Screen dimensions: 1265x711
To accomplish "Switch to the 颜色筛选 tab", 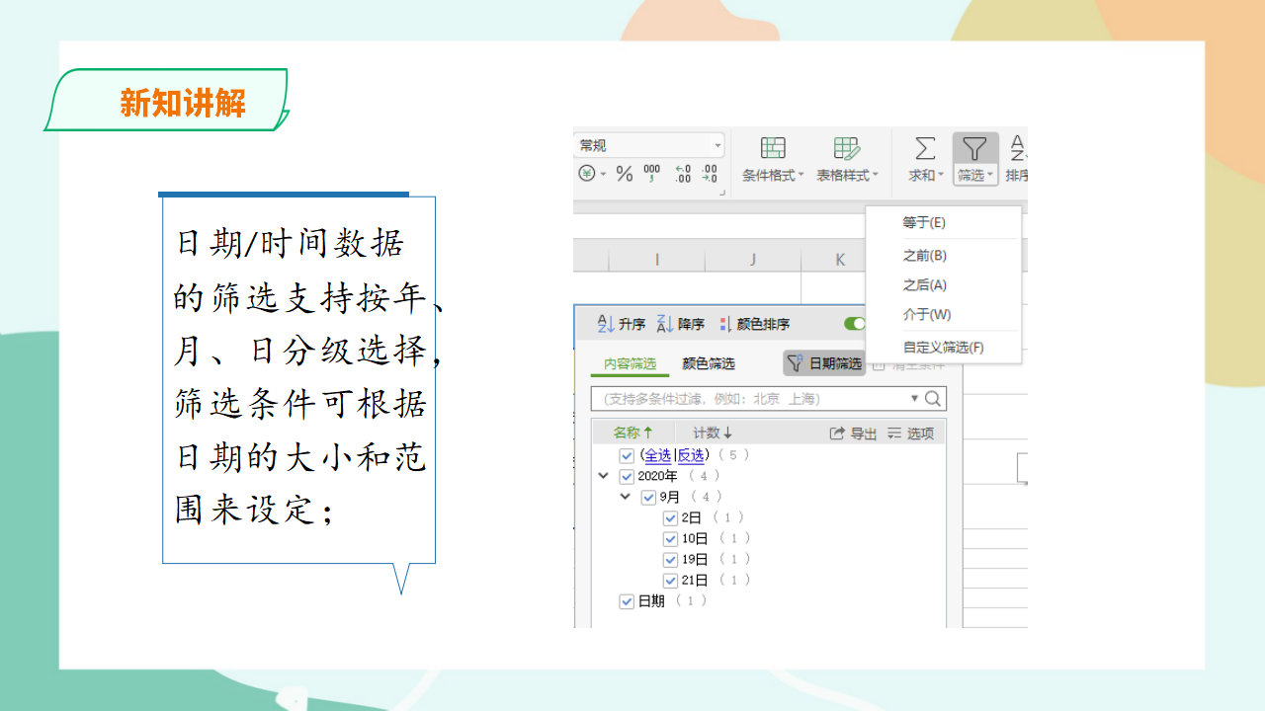I will coord(709,363).
